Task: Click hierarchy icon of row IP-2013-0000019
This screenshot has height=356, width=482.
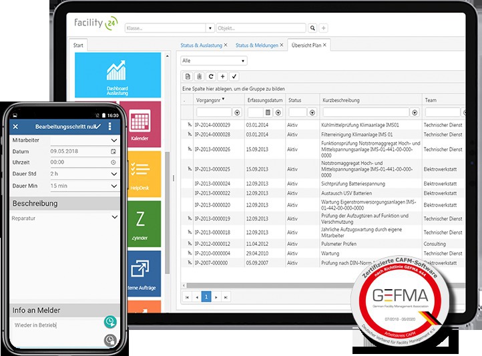Action: click(190, 218)
